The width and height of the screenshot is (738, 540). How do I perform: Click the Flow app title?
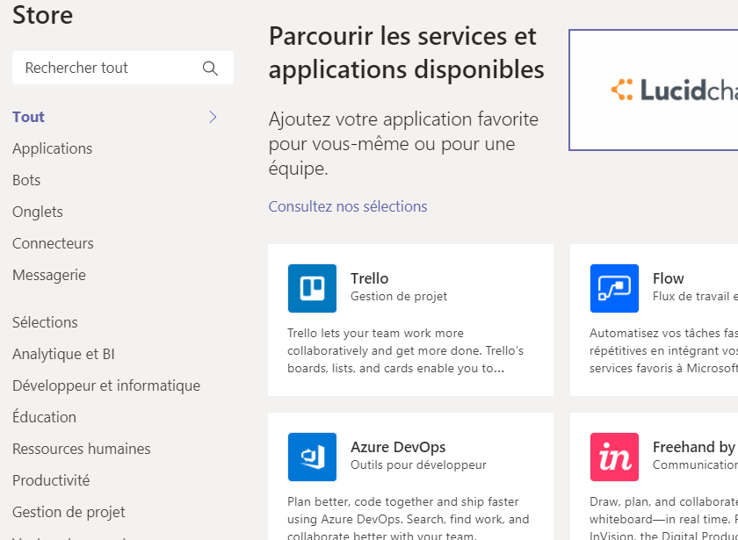click(x=669, y=278)
